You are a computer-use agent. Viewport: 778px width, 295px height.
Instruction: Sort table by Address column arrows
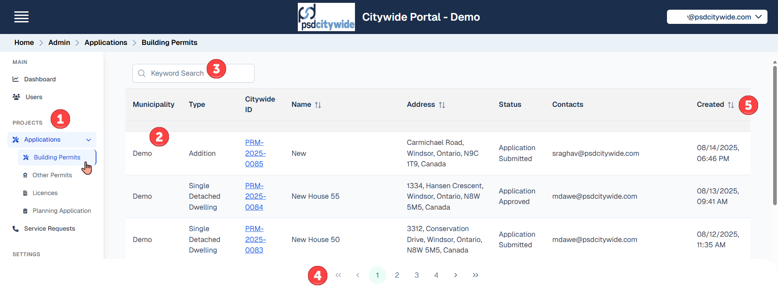pyautogui.click(x=442, y=105)
